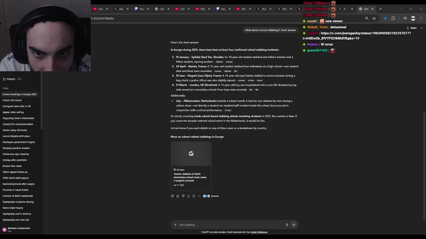This screenshot has height=239, width=426.
Task: Start dictation with the microphone icon
Action: pos(287,225)
